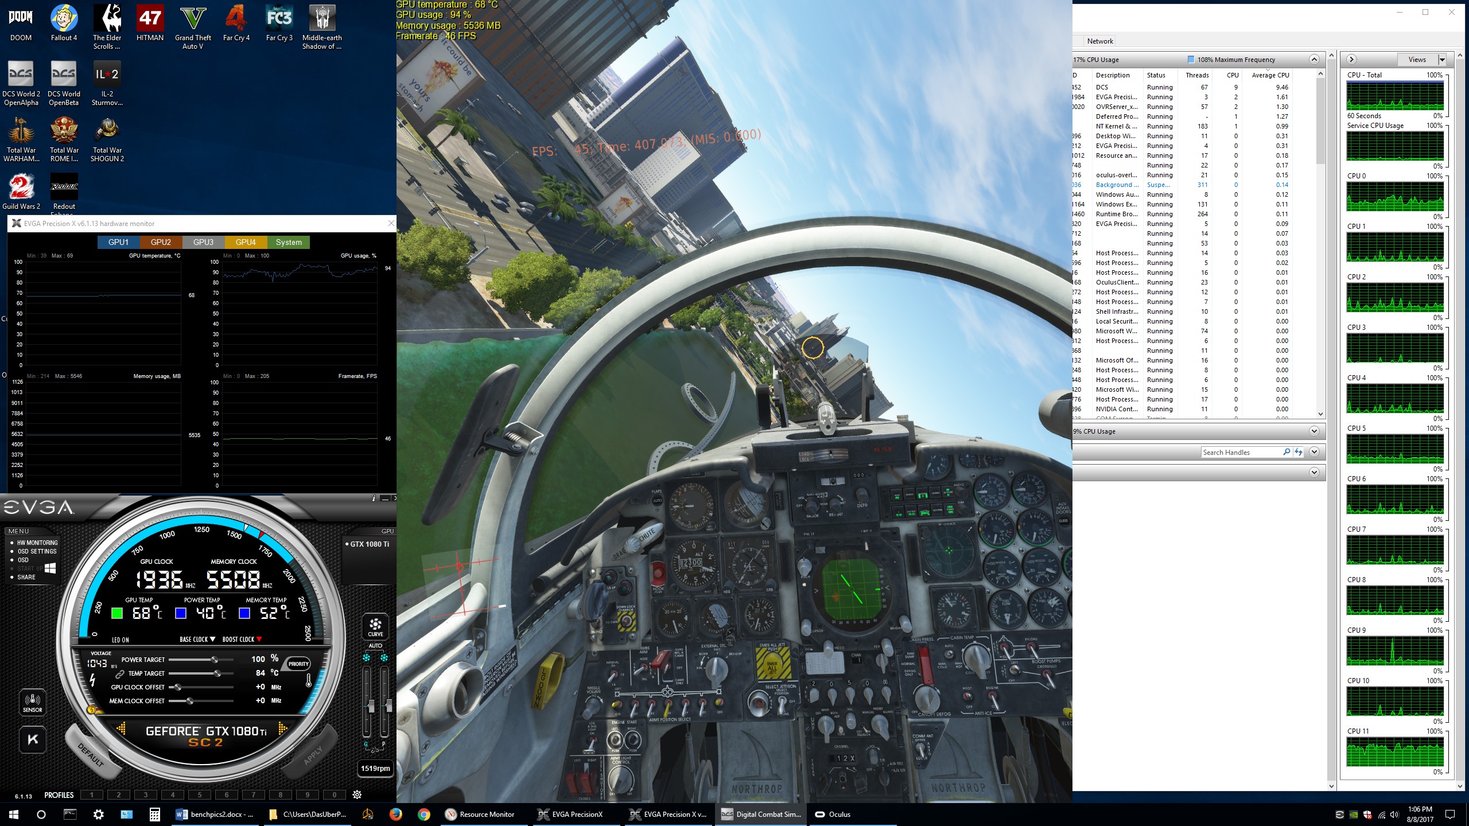Click the fan link sync icon between G and P
Image resolution: width=1469 pixels, height=826 pixels.
tap(375, 749)
